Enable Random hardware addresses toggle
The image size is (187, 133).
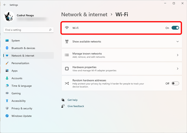tap(175, 83)
